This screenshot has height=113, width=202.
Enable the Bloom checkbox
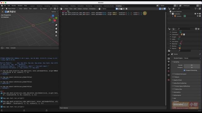(174, 77)
